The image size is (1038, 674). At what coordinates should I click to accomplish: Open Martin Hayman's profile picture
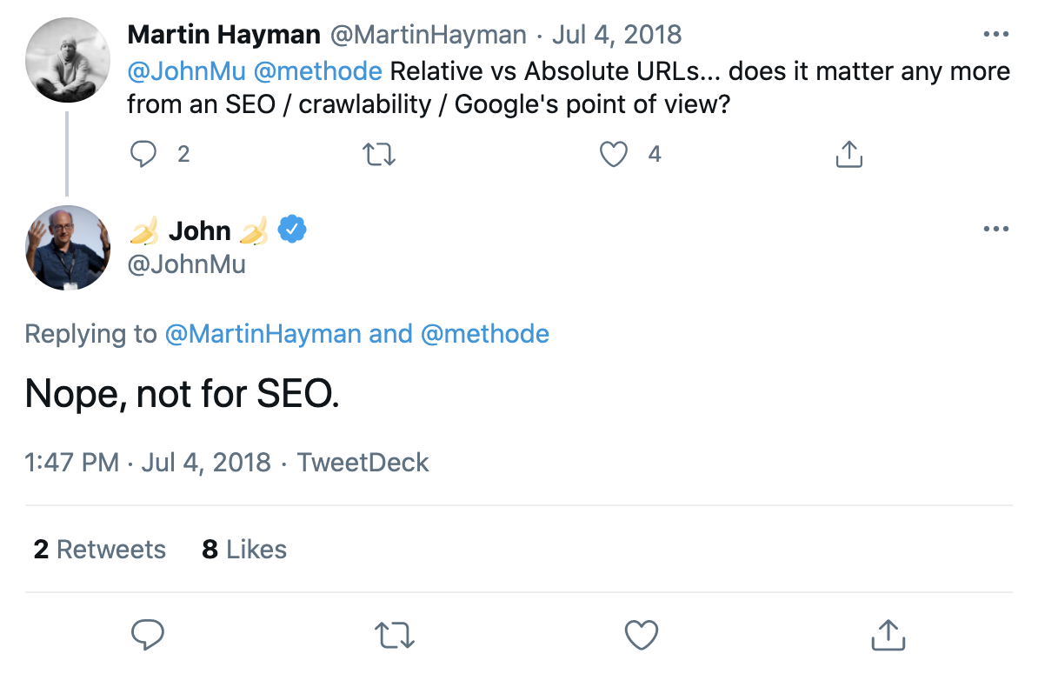(x=68, y=58)
